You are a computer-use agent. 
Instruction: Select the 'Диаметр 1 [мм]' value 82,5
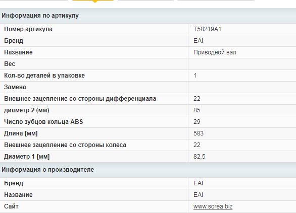click(x=199, y=157)
